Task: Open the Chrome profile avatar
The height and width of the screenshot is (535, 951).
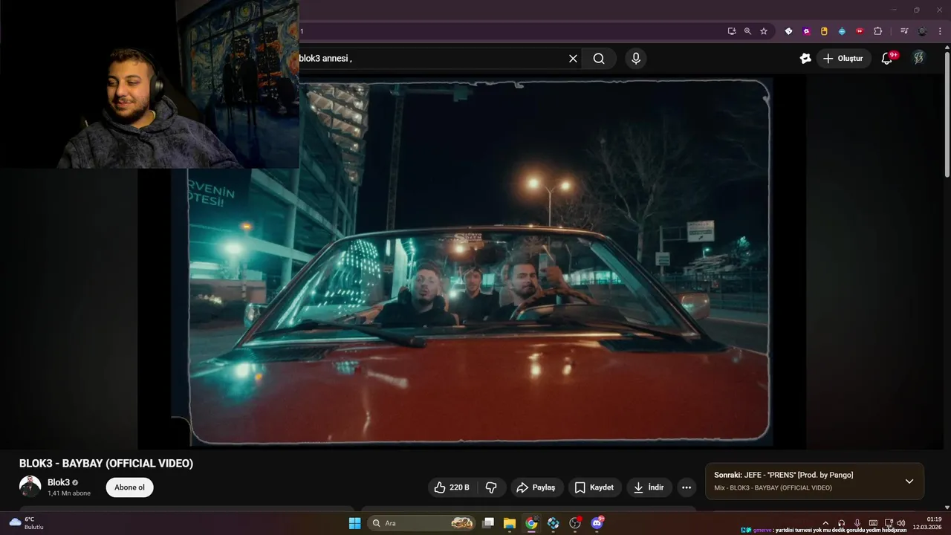Action: click(922, 31)
